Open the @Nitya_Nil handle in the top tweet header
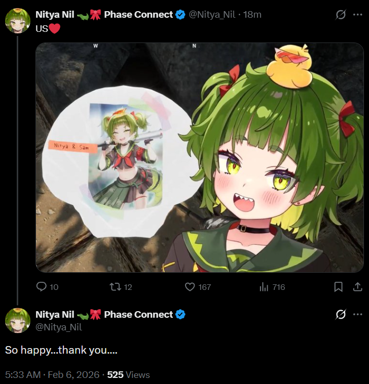 (x=212, y=15)
